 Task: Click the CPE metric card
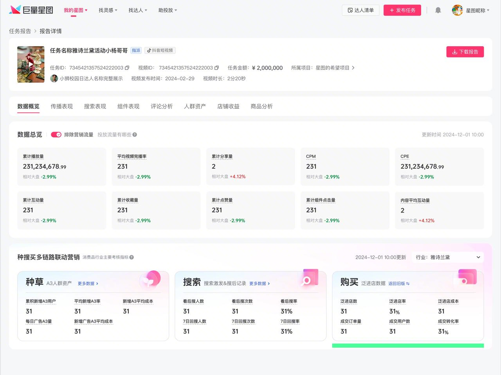440,167
